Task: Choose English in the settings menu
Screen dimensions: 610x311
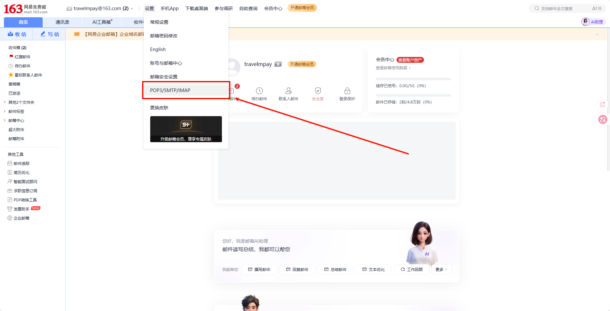Action: tap(158, 49)
